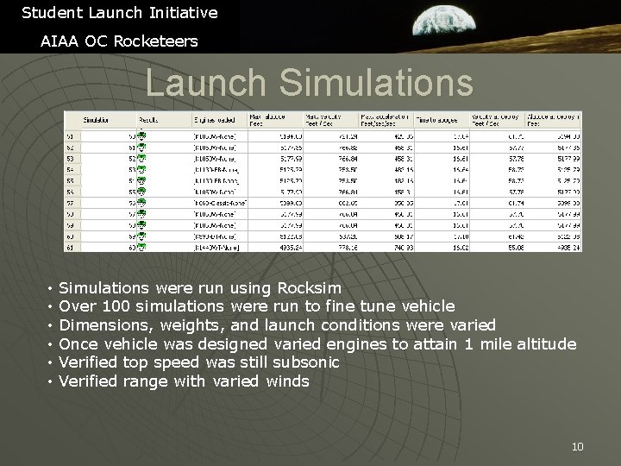Click slide page number 10
This screenshot has height=466, width=621.
coord(577,447)
